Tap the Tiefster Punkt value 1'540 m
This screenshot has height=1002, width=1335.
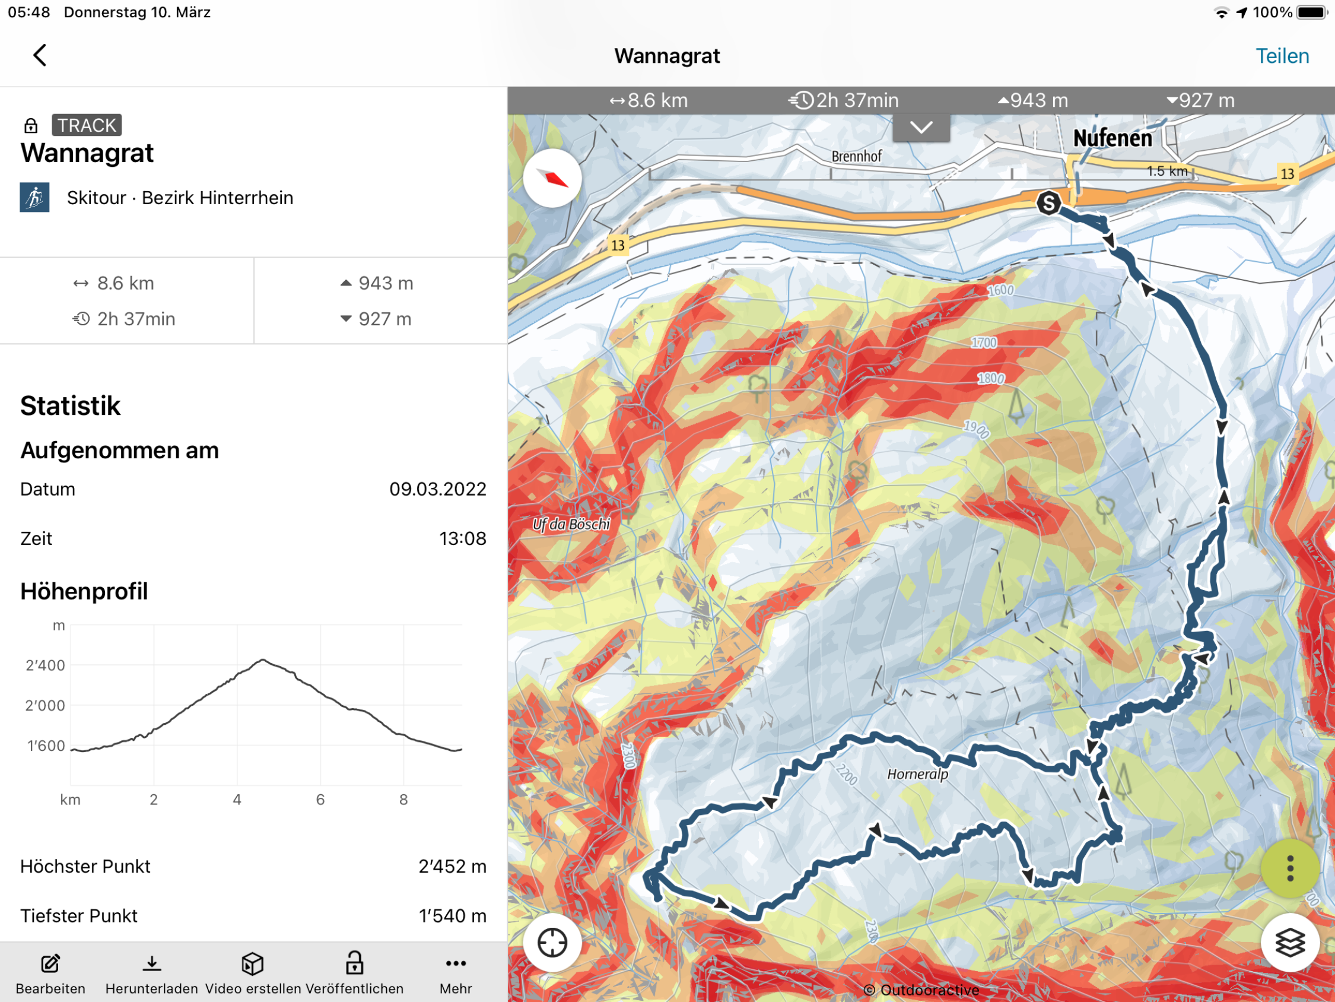452,916
